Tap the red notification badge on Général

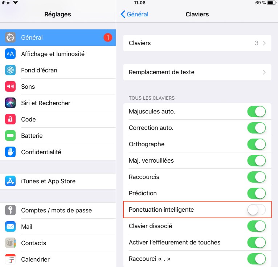[108, 37]
